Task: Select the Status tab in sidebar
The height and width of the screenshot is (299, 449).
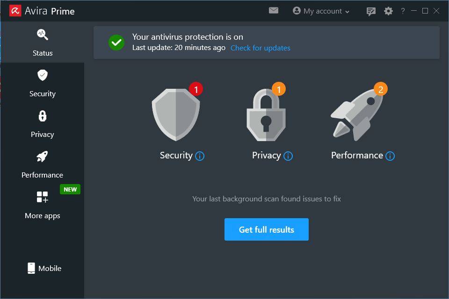Action: 43,43
